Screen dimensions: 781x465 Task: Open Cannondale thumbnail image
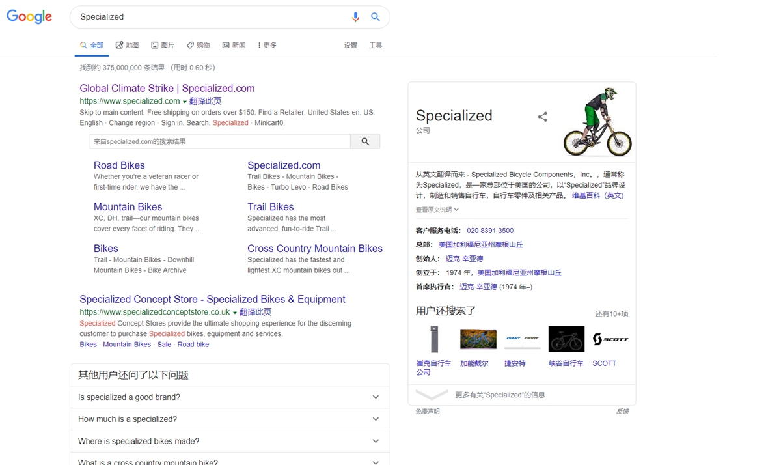478,339
